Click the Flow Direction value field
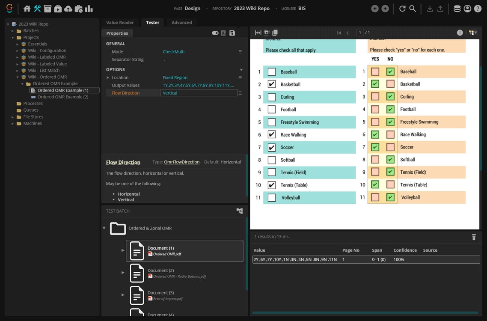This screenshot has height=321, width=487. tap(199, 93)
